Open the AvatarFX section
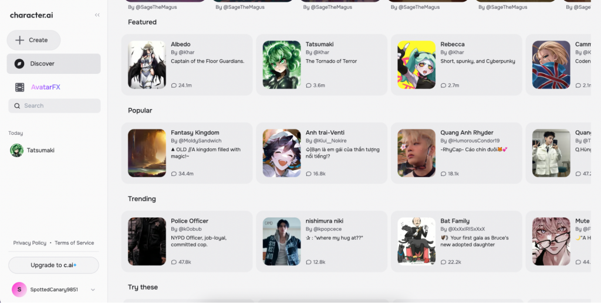Image resolution: width=601 pixels, height=303 pixels. tap(46, 87)
